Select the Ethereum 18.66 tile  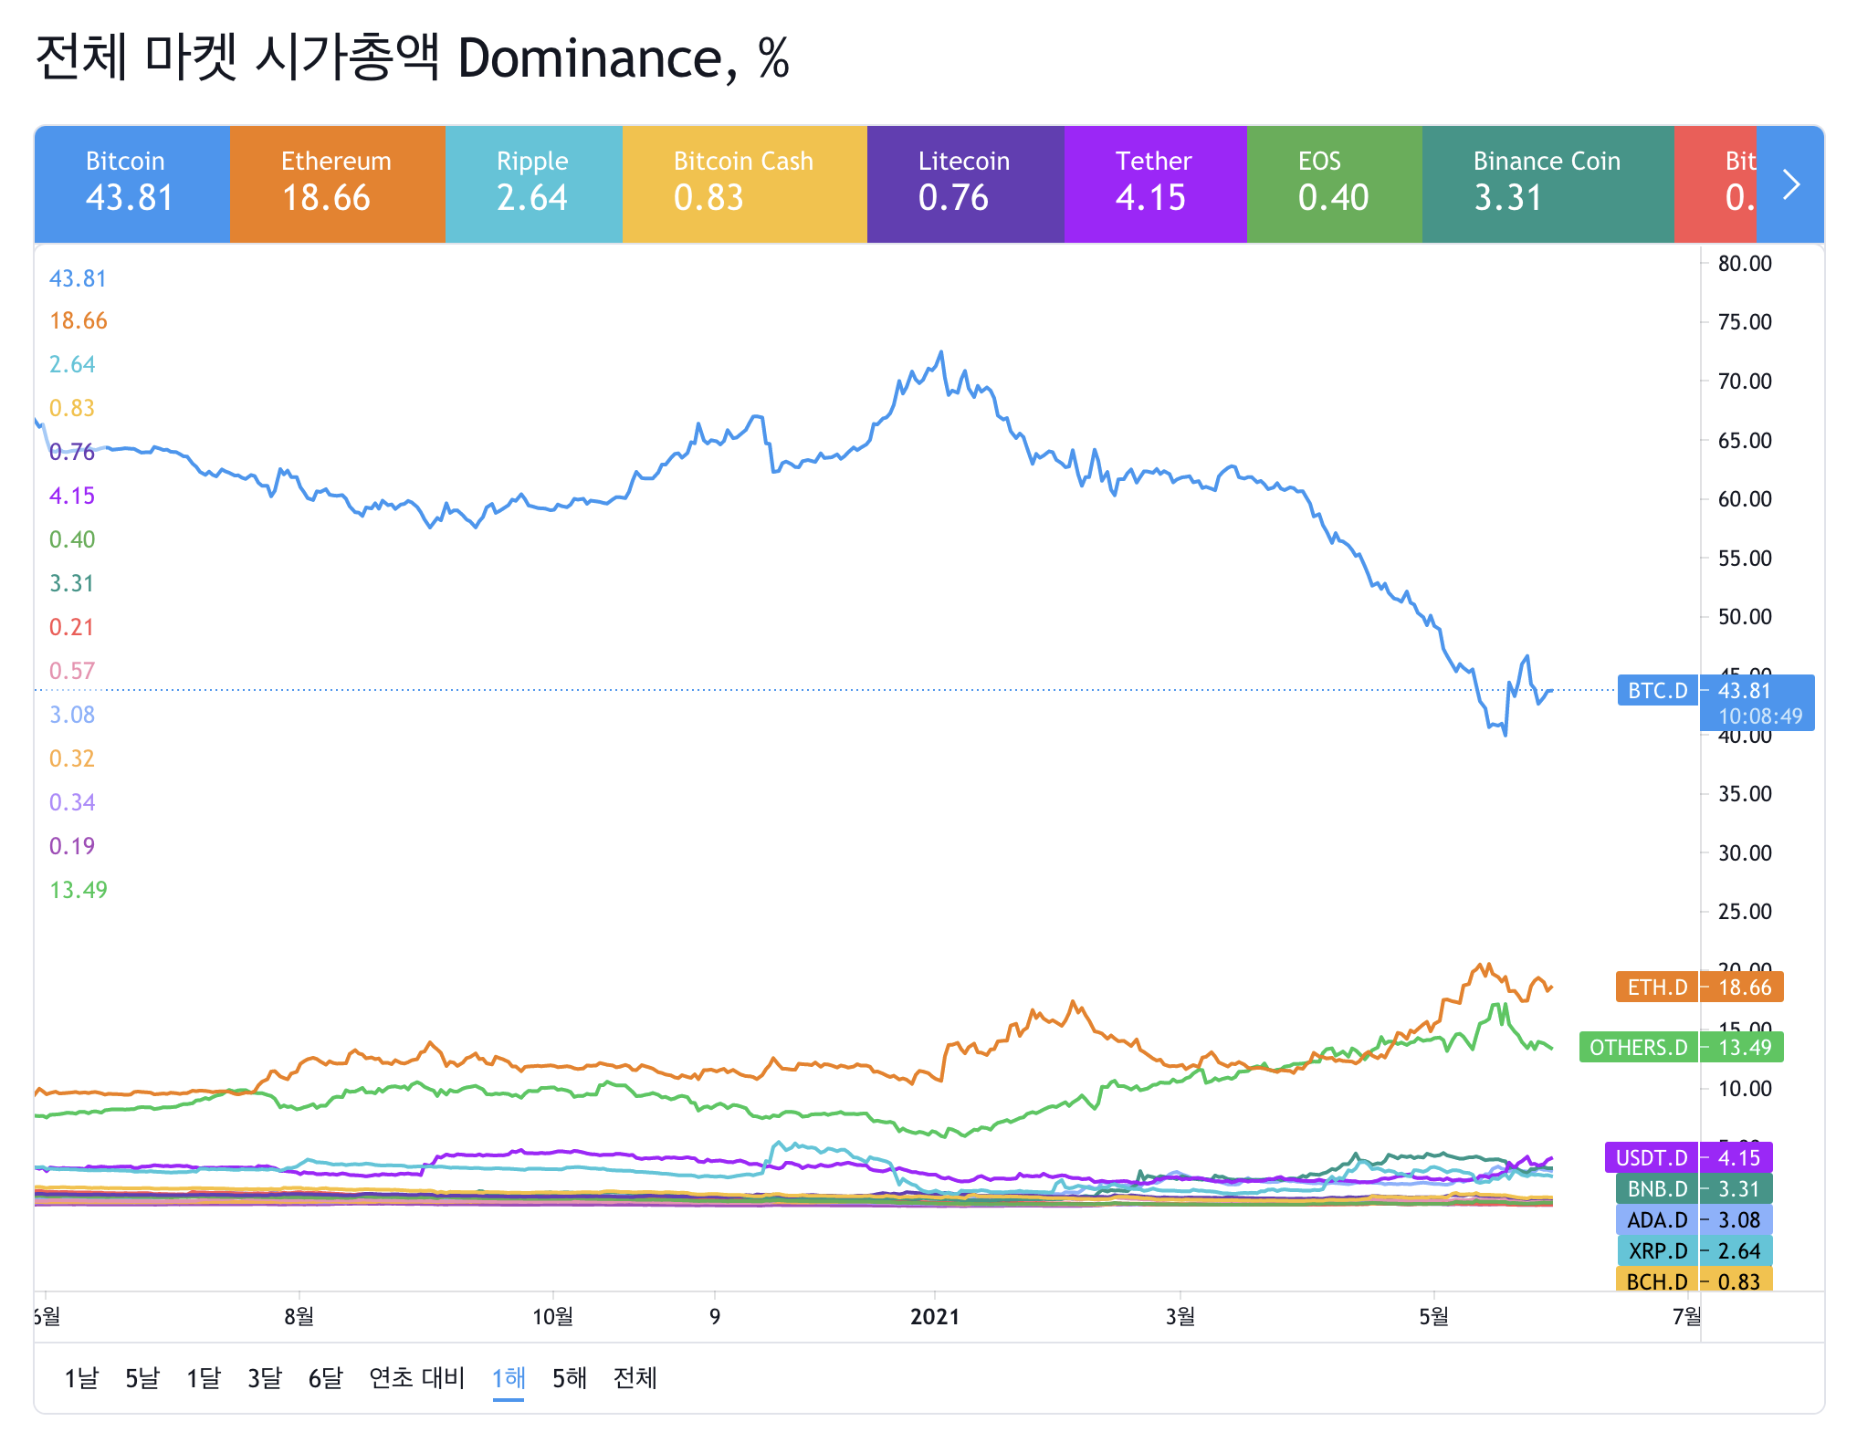click(x=336, y=184)
